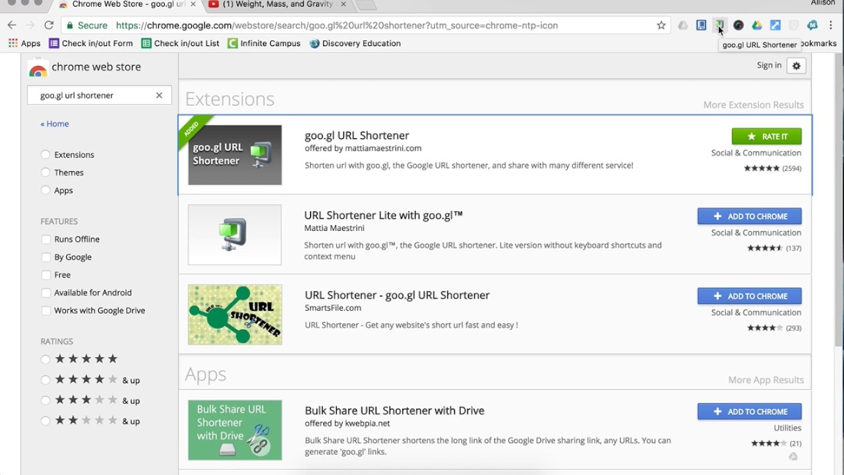The height and width of the screenshot is (475, 844).
Task: Open the teal M chat bubble extension
Action: tap(812, 25)
